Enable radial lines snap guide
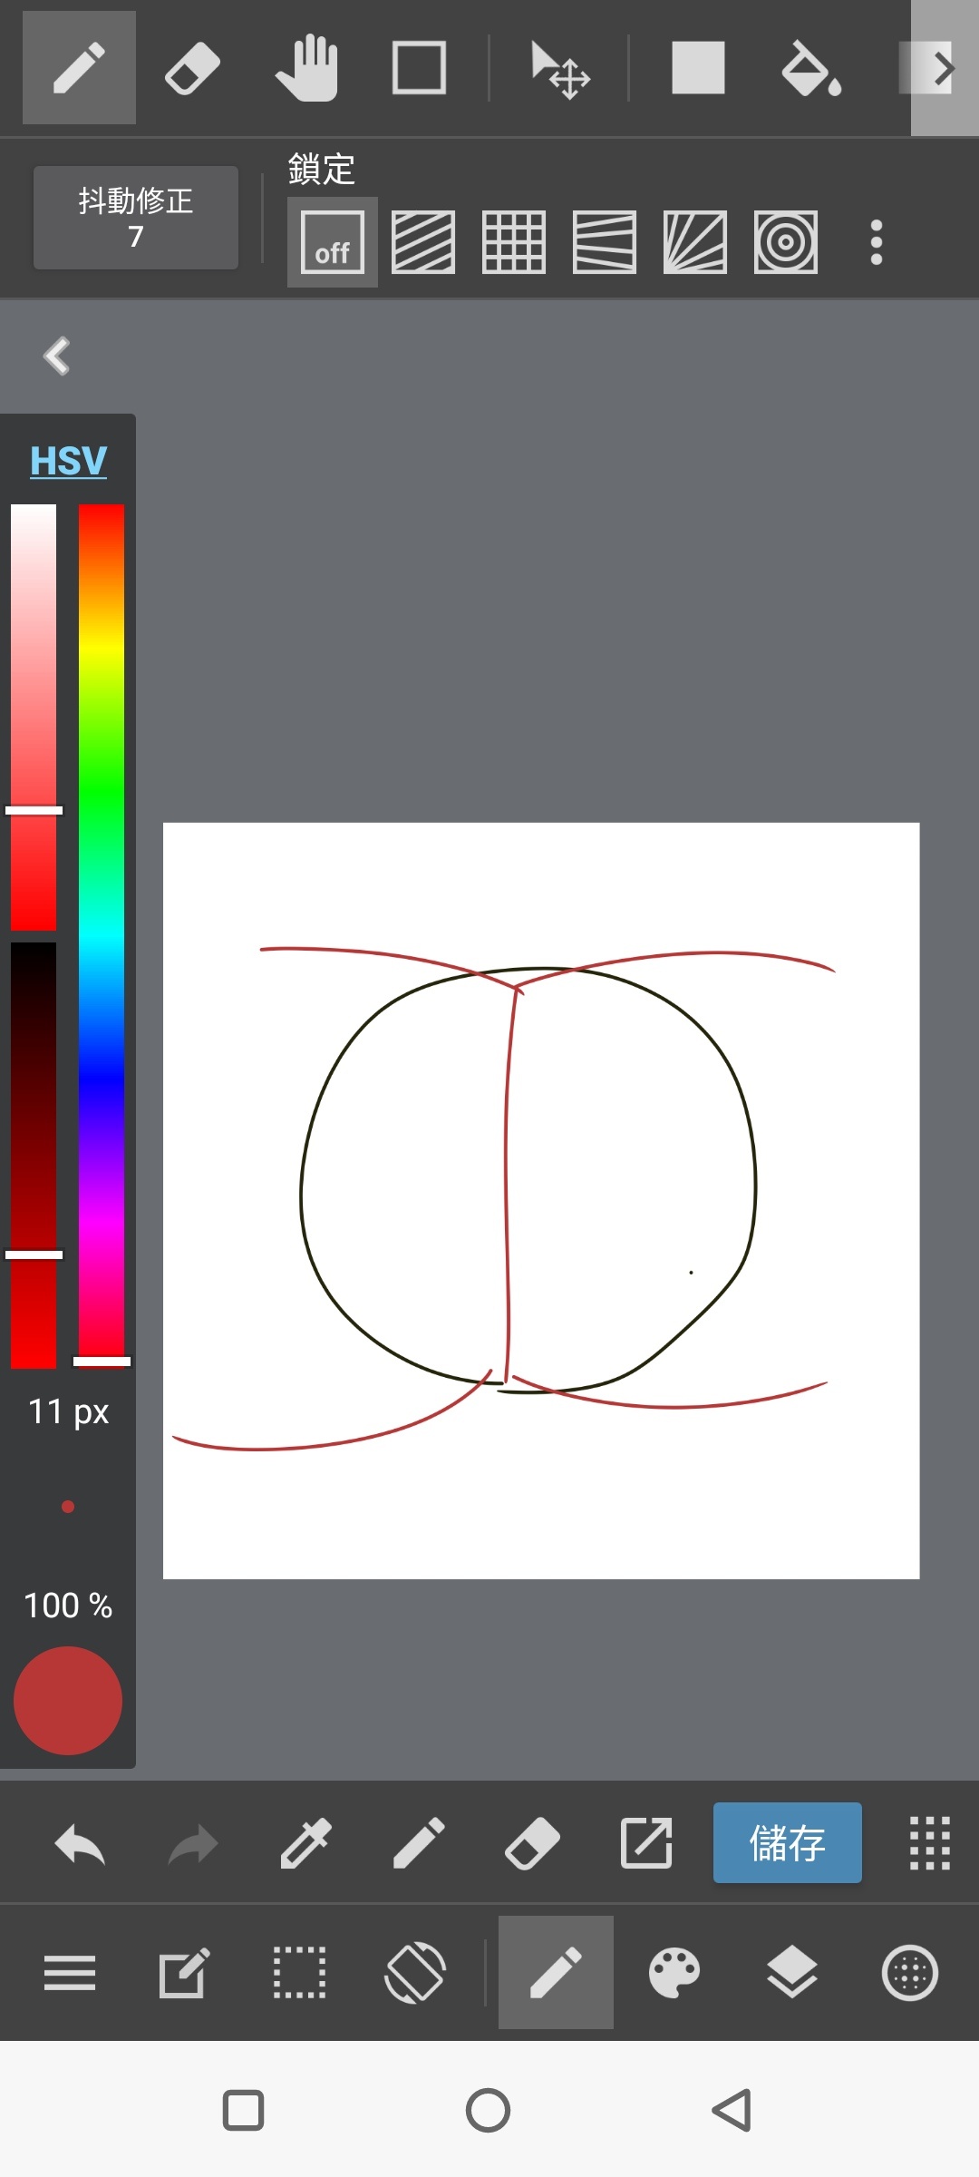979x2177 pixels. click(695, 242)
